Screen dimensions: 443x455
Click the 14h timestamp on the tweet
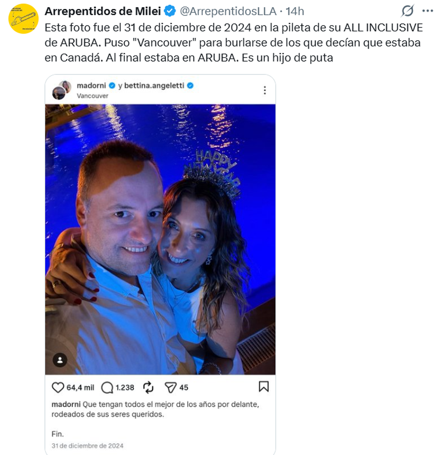tap(295, 11)
